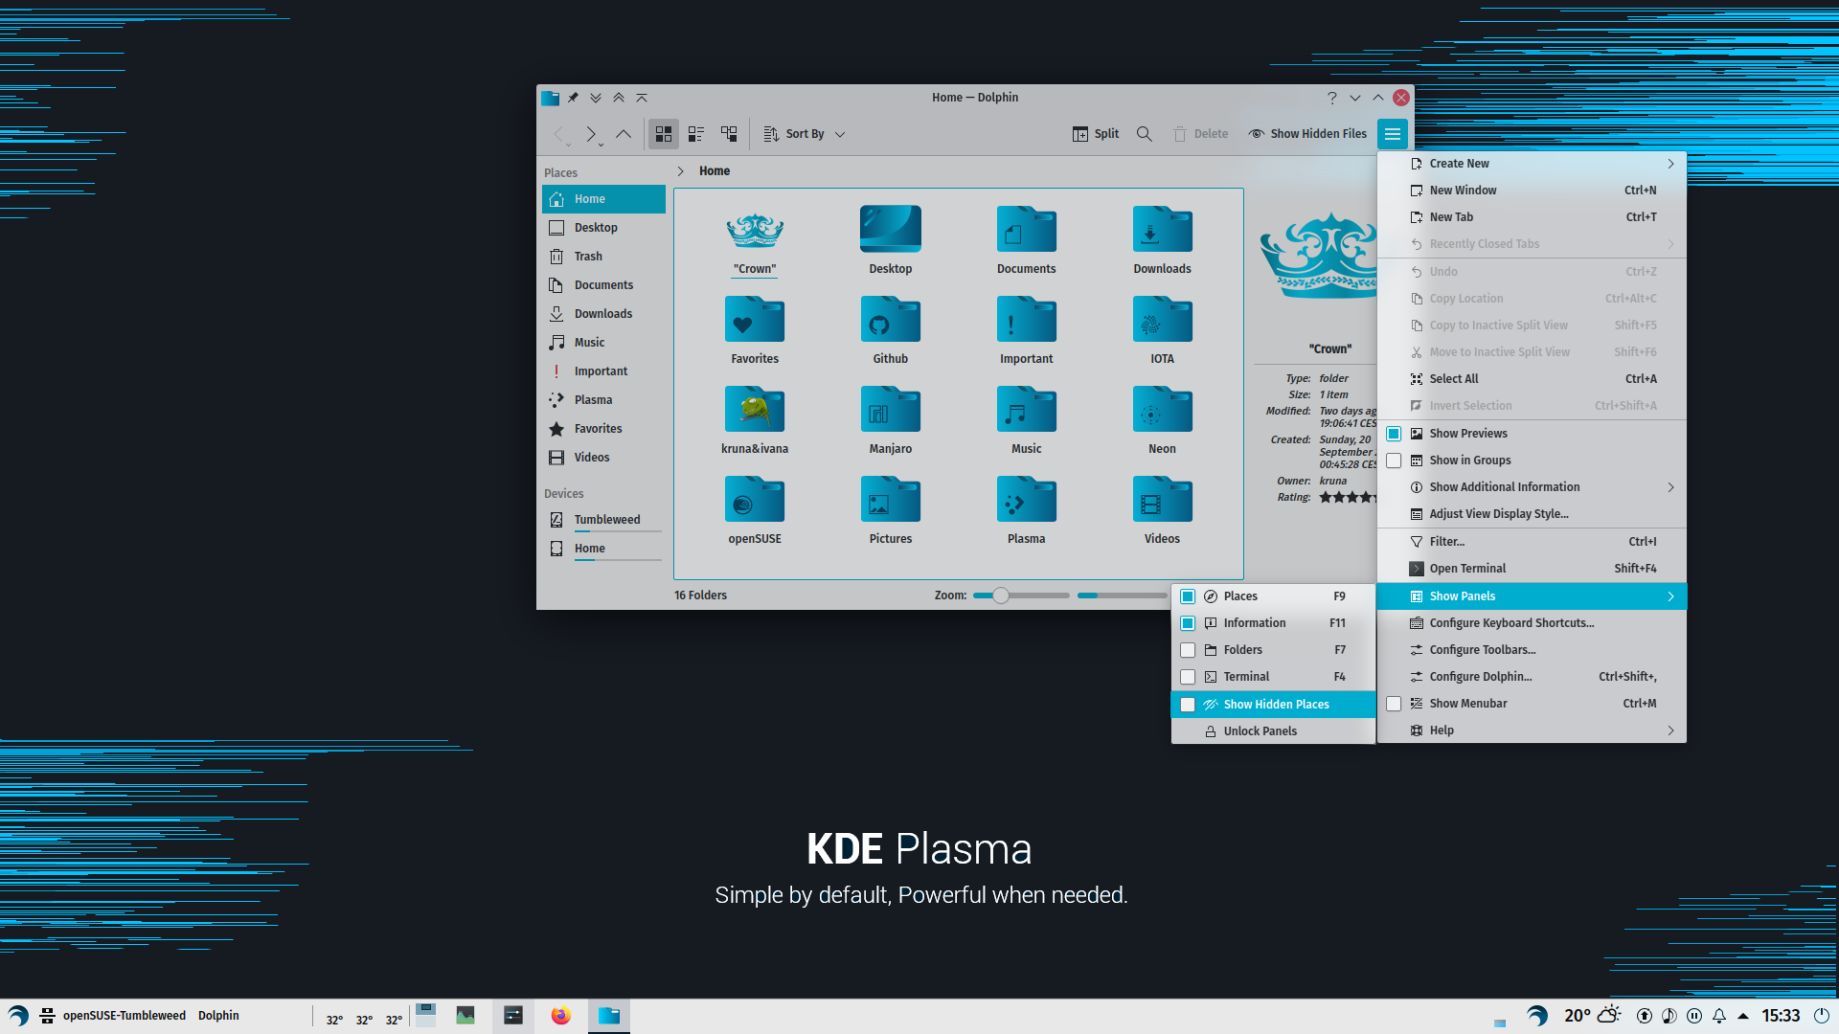Click the openSUSE application launcher icon
The width and height of the screenshot is (1839, 1034).
point(18,1016)
